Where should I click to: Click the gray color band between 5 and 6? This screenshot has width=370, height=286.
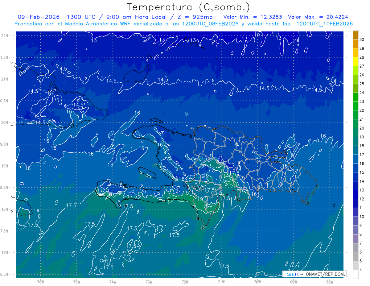point(356,256)
